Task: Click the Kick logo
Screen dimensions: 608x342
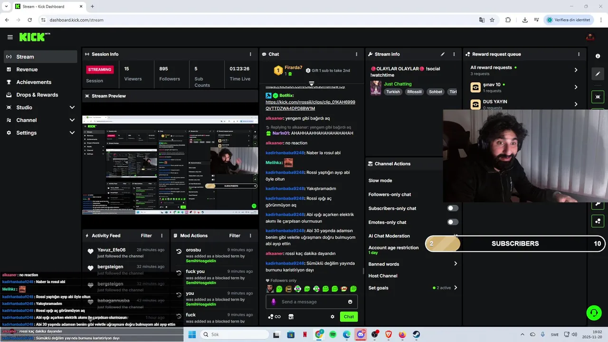Action: (34, 37)
